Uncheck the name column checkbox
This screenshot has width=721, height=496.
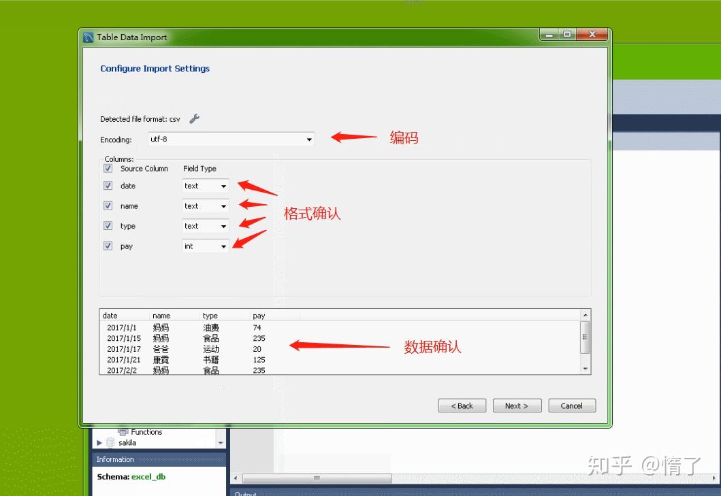(108, 205)
